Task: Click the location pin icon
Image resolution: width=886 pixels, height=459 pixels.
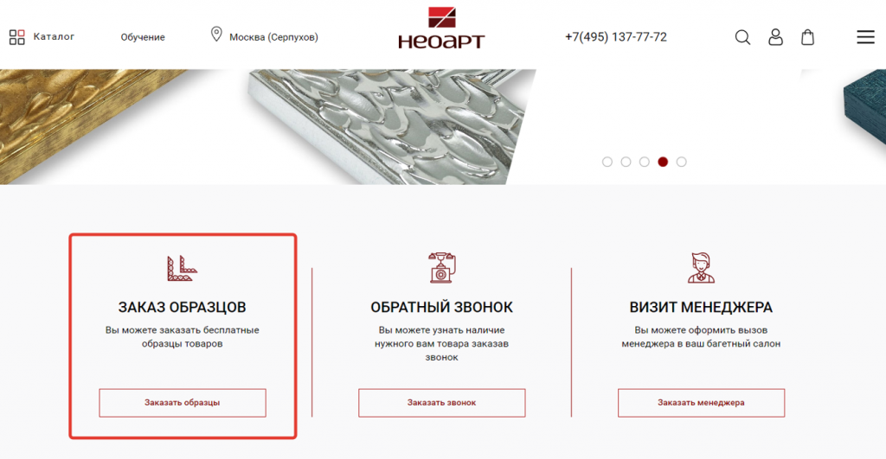Action: pyautogui.click(x=215, y=34)
